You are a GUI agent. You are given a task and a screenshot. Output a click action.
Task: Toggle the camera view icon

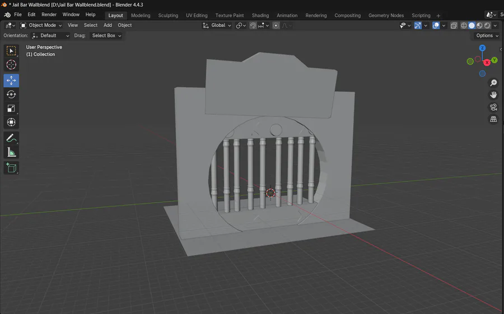click(x=493, y=107)
